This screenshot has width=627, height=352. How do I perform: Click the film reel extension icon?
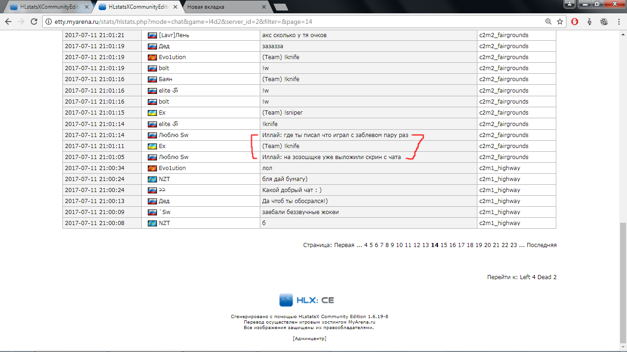[x=604, y=22]
